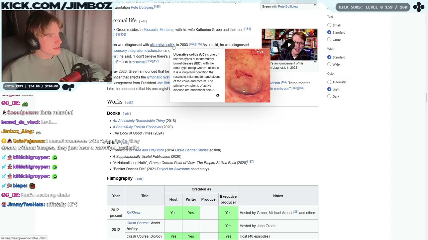Open the complete remission link
Viewport: 428px width, 240px height.
tap(280, 89)
